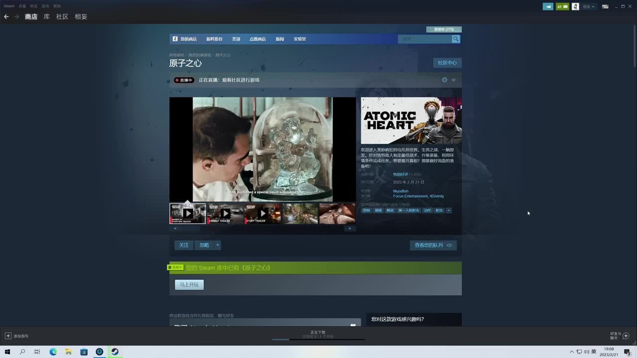Viewport: 637px width, 358px height.
Task: Select the fifth screenshot thumbnail with hand
Action: coord(337,213)
